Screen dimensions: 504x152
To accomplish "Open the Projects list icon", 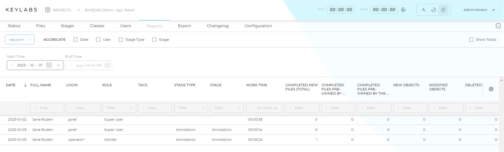I will [x=48, y=10].
